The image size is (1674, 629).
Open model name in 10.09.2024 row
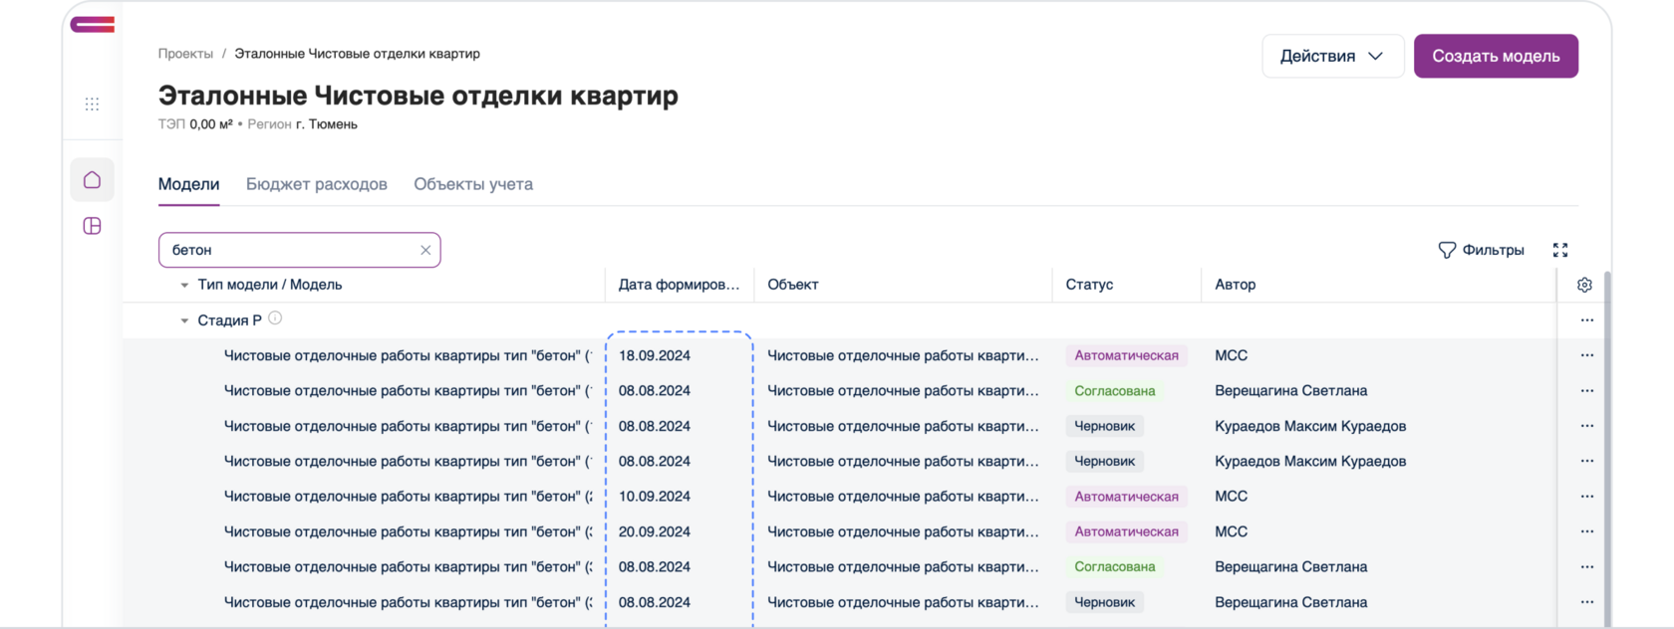pyautogui.click(x=408, y=496)
